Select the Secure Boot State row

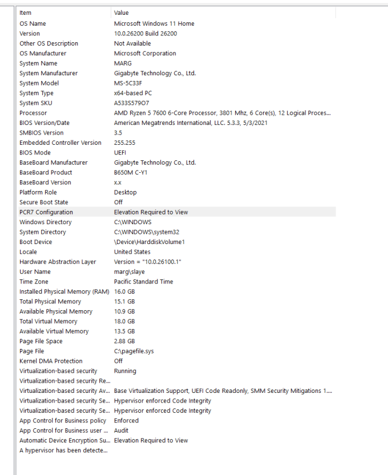(176, 202)
